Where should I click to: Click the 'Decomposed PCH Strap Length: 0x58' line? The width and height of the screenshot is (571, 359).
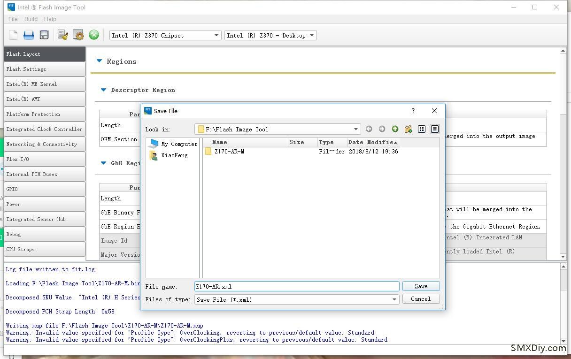point(60,312)
